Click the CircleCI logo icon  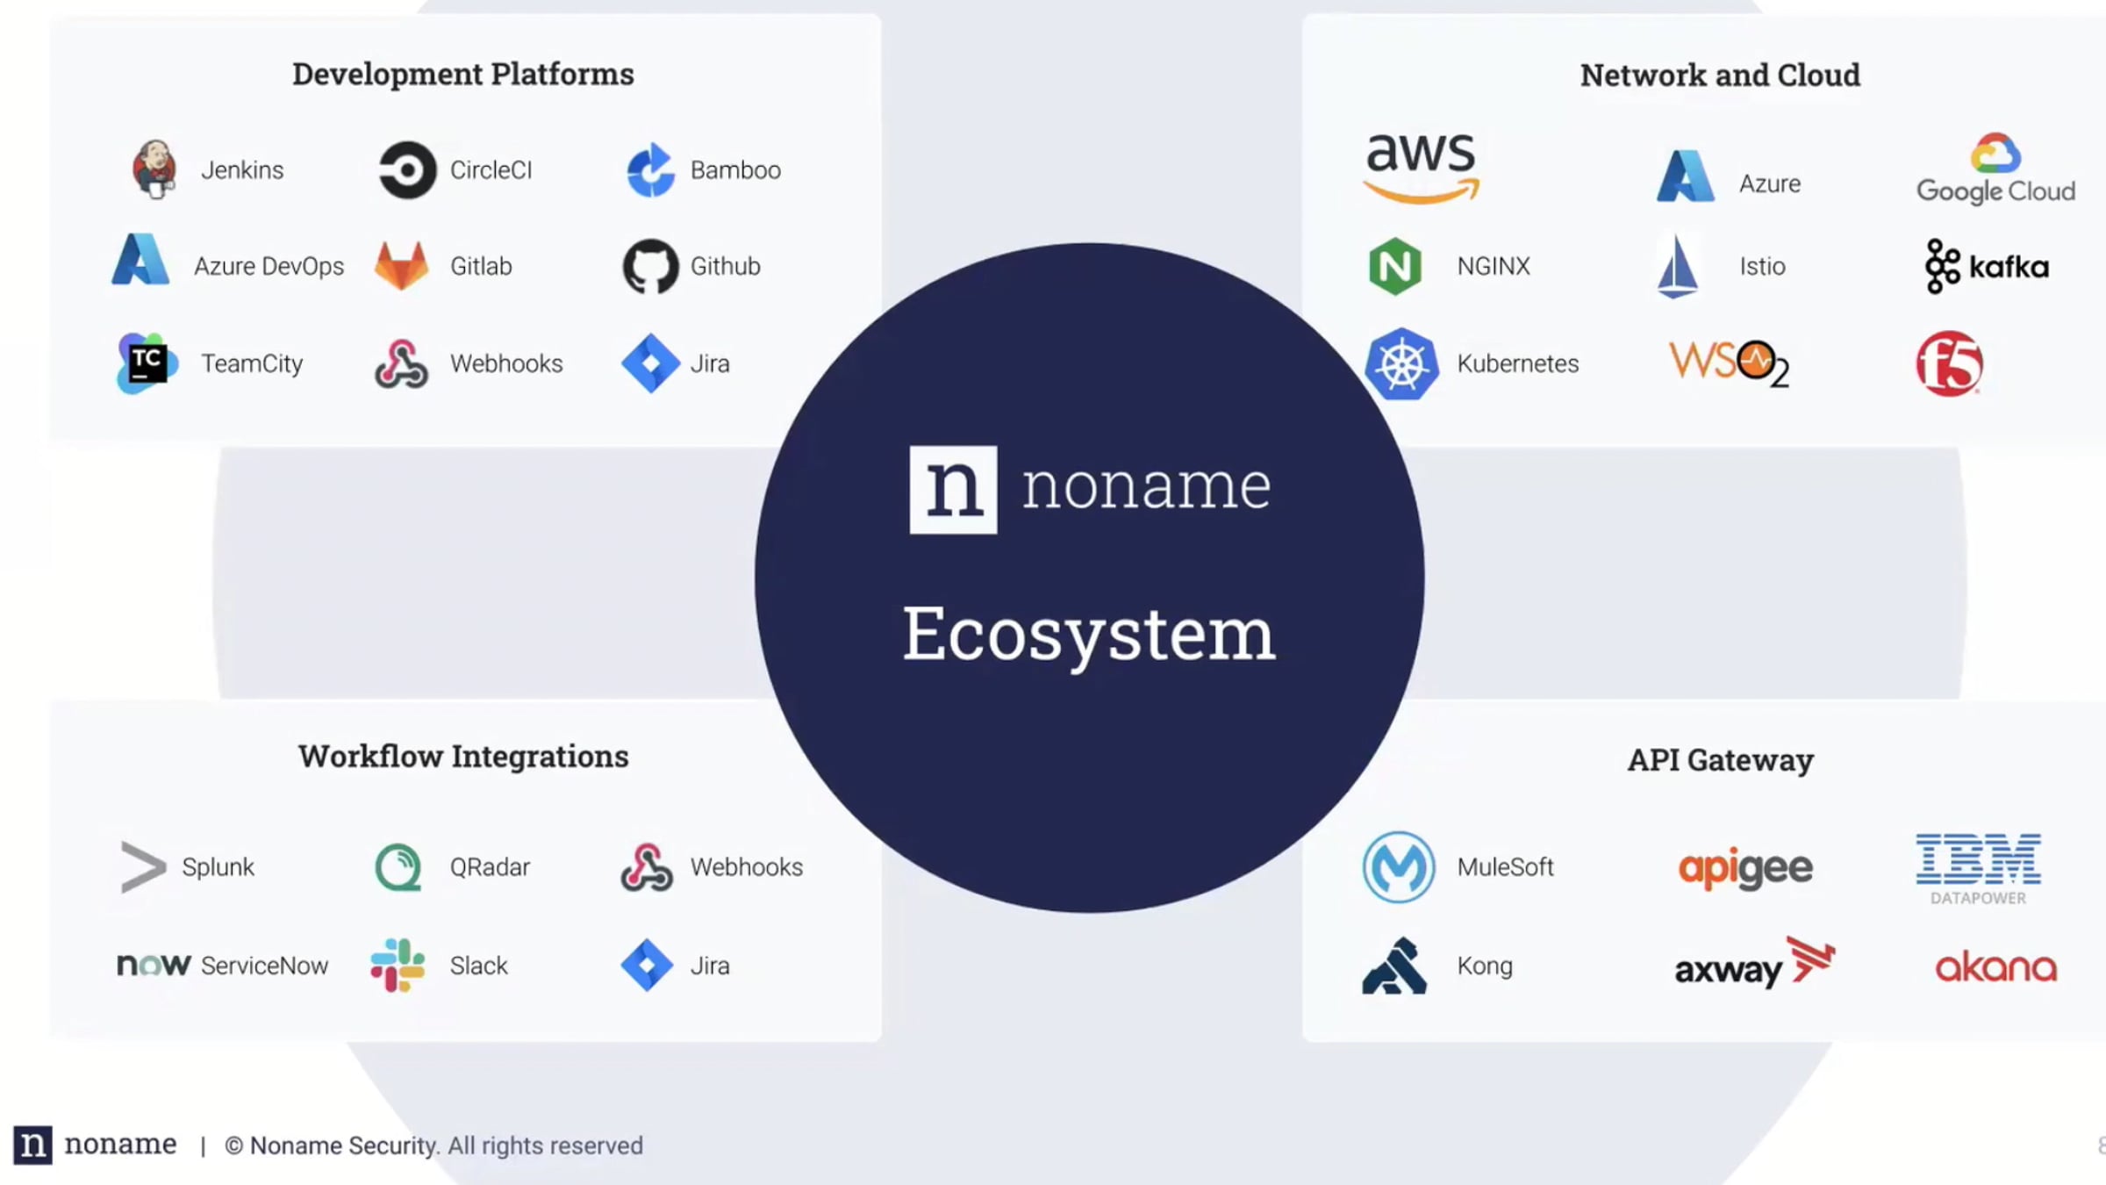pyautogui.click(x=407, y=169)
